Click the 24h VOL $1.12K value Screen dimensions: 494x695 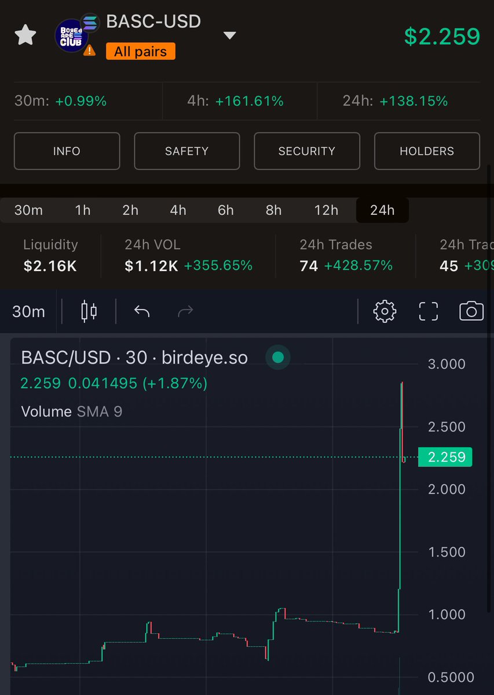coord(151,266)
